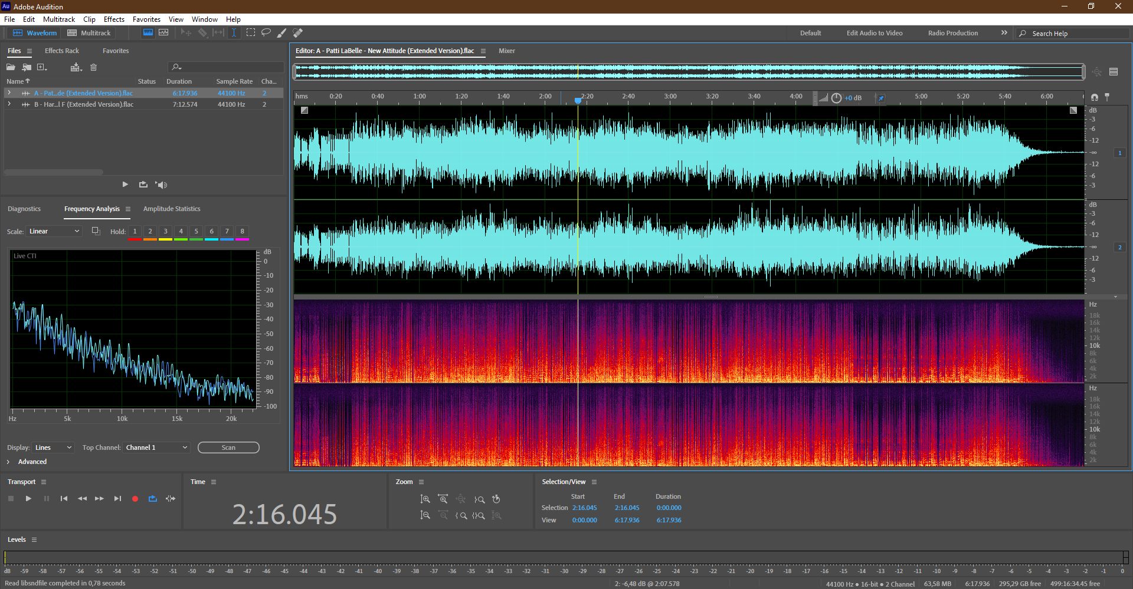
Task: Switch to Amplitude Statistics tab
Action: click(172, 209)
